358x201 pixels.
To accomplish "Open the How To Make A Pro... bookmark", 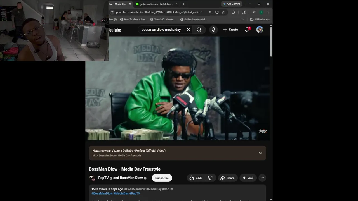I will (x=133, y=20).
